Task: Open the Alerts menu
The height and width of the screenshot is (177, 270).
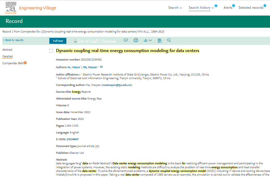Action: 228,8
